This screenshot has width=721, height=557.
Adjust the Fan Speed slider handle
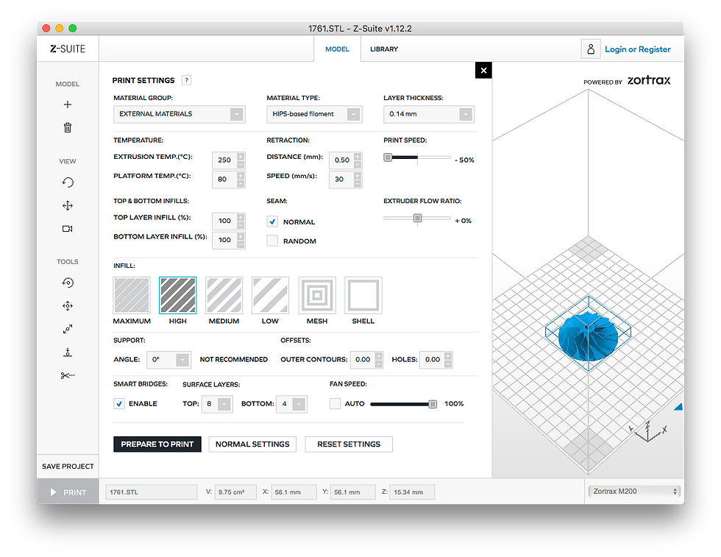coord(433,404)
